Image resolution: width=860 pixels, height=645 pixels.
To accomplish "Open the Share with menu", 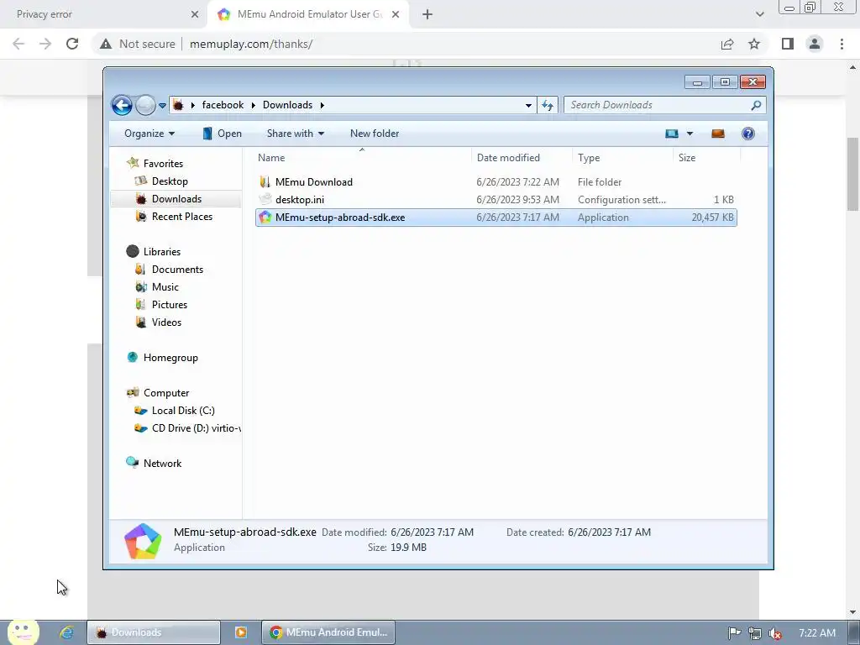I will click(296, 134).
